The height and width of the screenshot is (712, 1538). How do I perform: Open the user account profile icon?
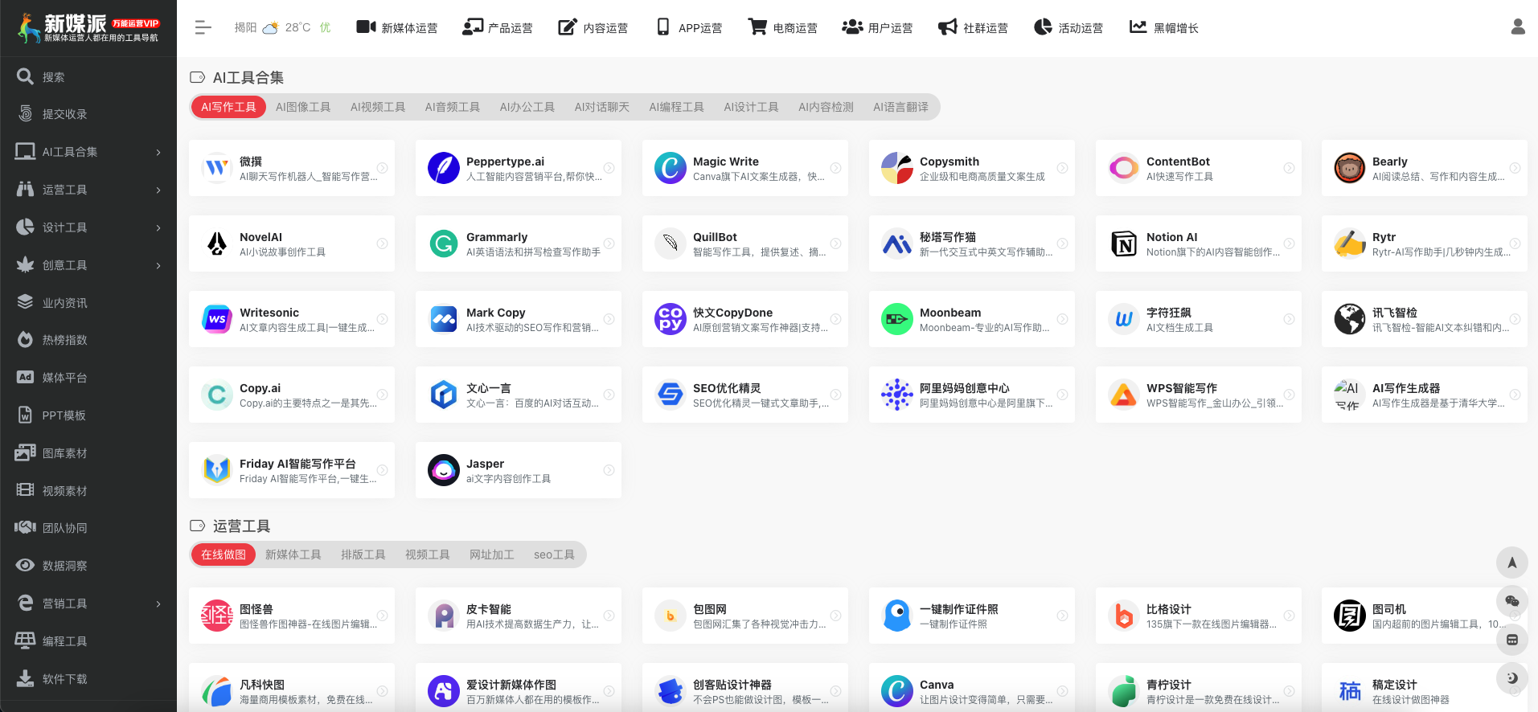1517,27
